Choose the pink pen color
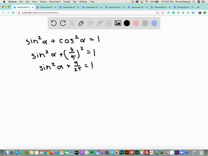This screenshot has width=208, height=156. [x=136, y=23]
